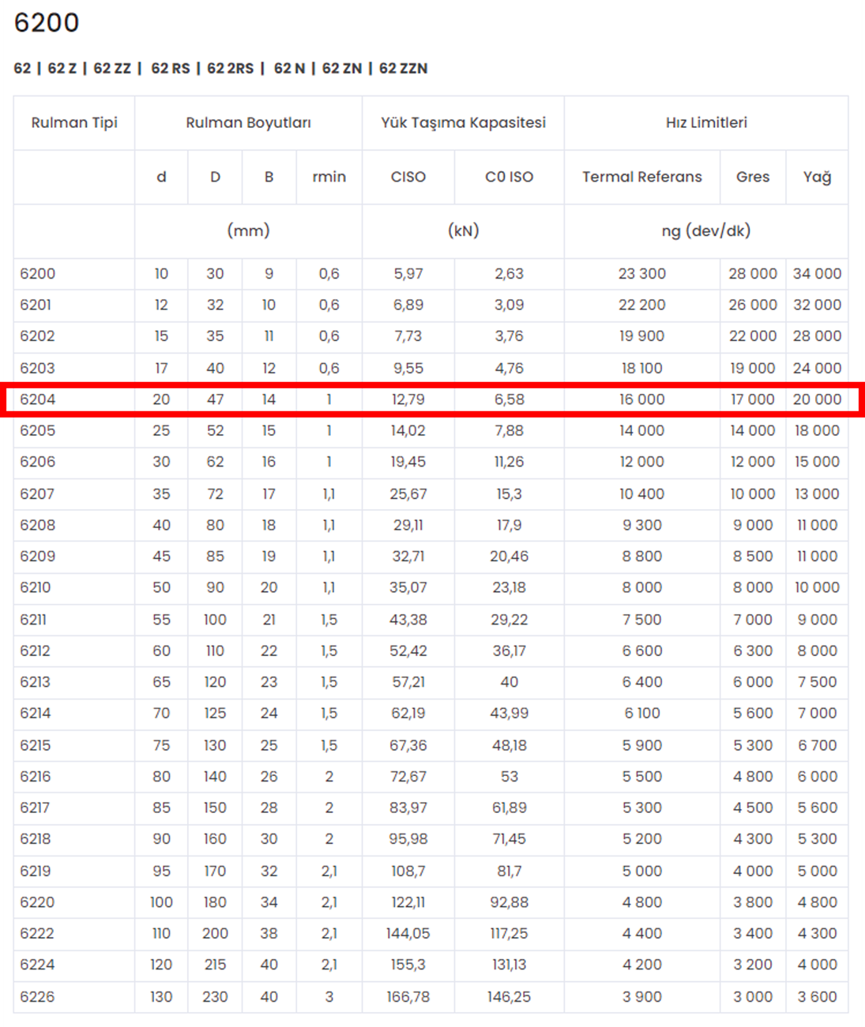The image size is (865, 1027).
Task: Select the ng (dev/dk) unit cell
Action: 705,231
